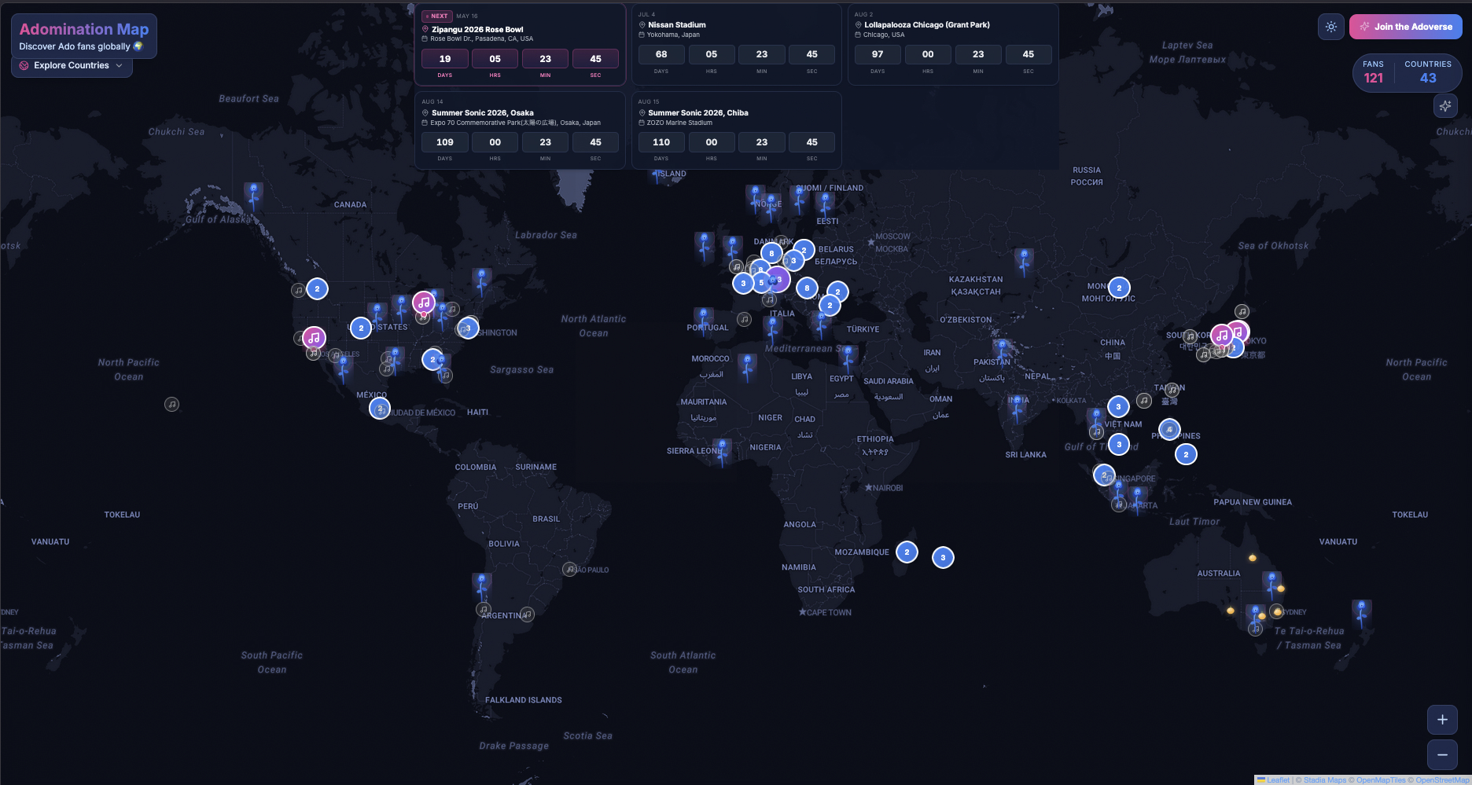The image size is (1472, 785).
Task: Select the rose marker on South America's west coast
Action: [x=482, y=585]
